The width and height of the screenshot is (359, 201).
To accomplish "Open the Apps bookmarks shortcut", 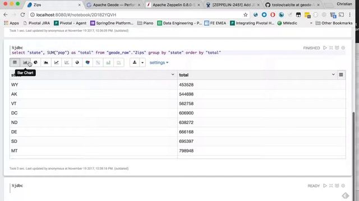I will (11, 23).
